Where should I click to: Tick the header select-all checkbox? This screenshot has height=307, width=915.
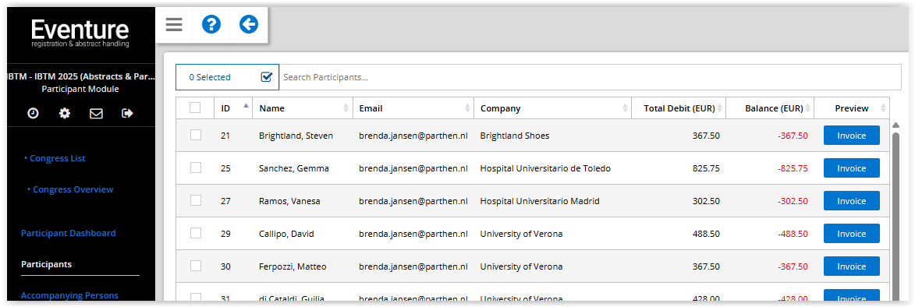pyautogui.click(x=195, y=108)
